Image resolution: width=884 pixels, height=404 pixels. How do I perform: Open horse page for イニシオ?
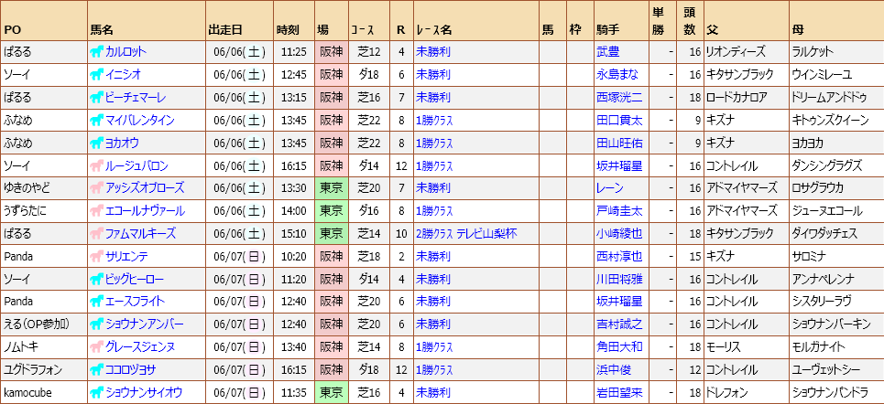tap(123, 75)
